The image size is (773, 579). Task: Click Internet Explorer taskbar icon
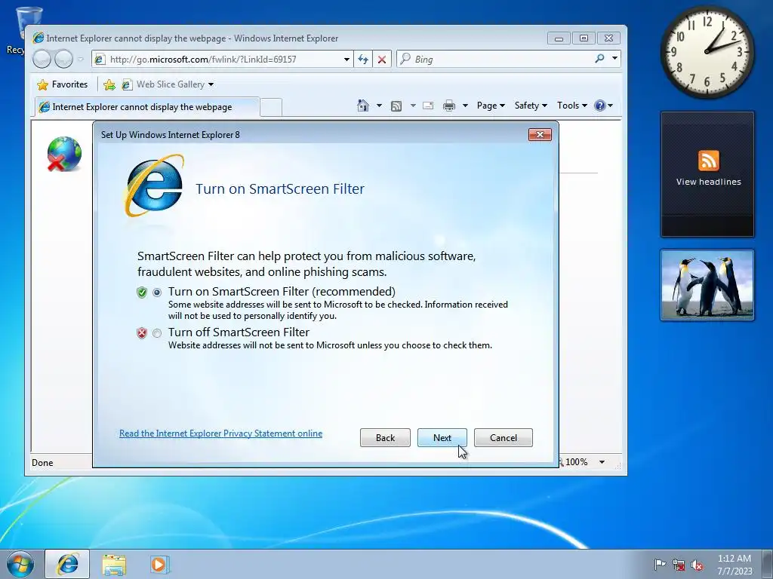pyautogui.click(x=67, y=564)
